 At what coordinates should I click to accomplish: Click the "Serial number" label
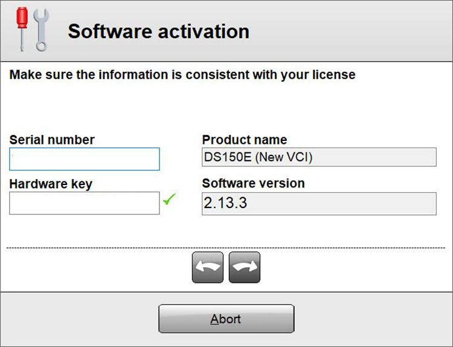click(52, 140)
